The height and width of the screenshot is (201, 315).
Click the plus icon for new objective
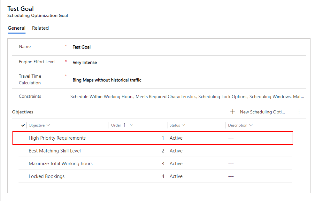(x=233, y=112)
